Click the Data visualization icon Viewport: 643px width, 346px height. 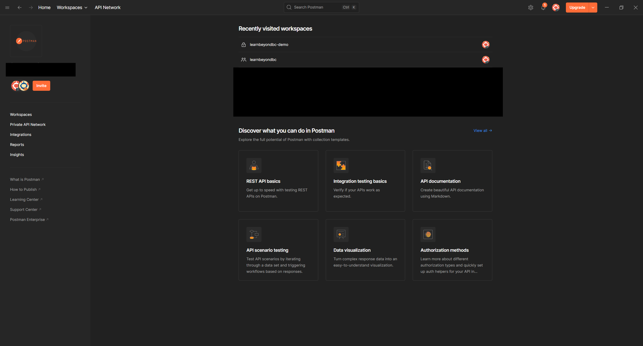click(341, 234)
